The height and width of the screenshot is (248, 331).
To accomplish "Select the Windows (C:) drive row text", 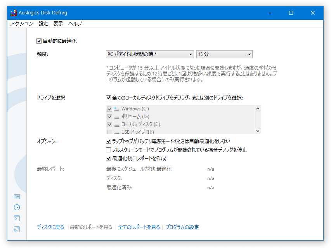I will [x=135, y=109].
